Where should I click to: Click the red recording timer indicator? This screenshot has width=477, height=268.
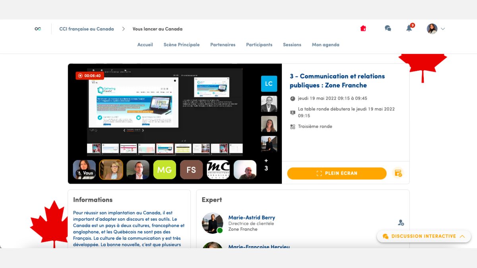click(89, 75)
